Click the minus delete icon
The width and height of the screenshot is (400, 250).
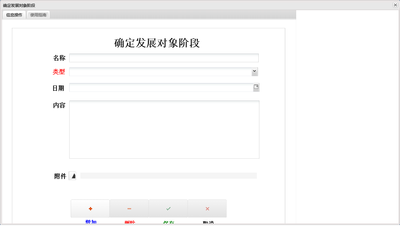(129, 208)
